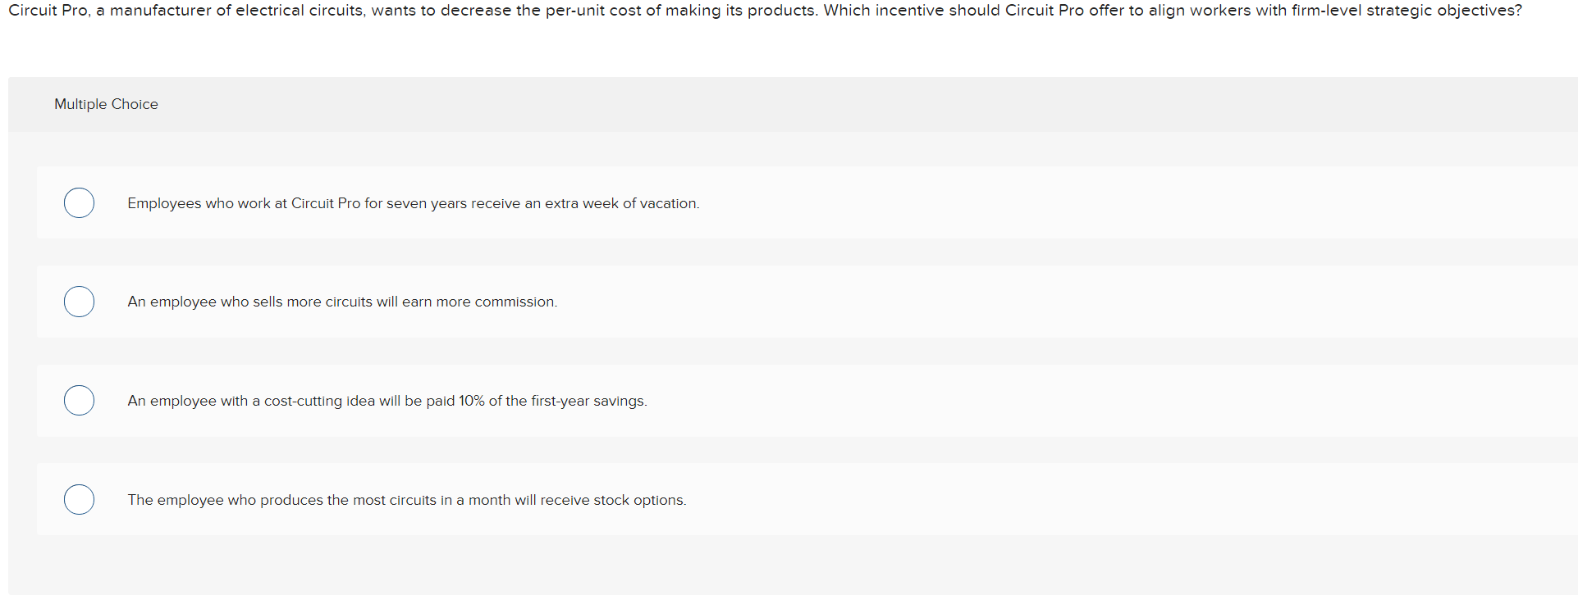The image size is (1578, 604).
Task: Click '10%' in the third answer option
Action: click(471, 401)
